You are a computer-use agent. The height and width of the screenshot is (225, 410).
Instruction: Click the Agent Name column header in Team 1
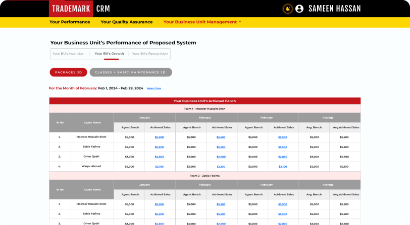[x=92, y=122]
